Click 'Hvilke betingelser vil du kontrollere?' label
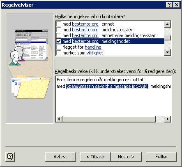 coord(90,16)
